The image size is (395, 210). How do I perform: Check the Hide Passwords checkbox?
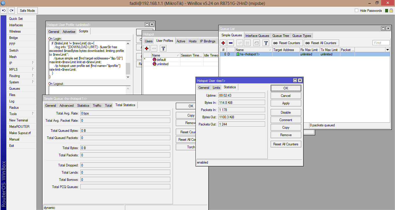356,10
